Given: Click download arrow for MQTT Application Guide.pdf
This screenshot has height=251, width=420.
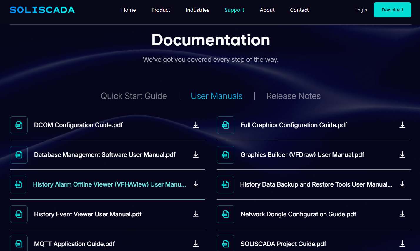Looking at the screenshot, I should tap(196, 244).
